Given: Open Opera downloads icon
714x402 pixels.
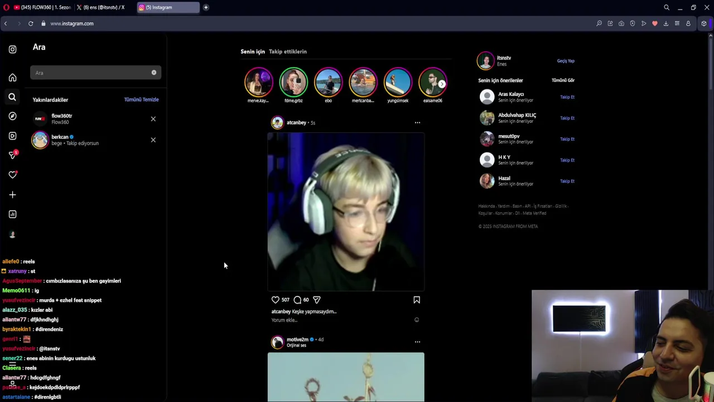Looking at the screenshot, I should click(x=666, y=23).
